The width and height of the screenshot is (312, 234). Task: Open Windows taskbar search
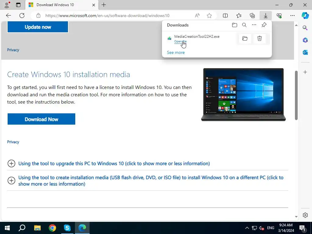click(22, 228)
